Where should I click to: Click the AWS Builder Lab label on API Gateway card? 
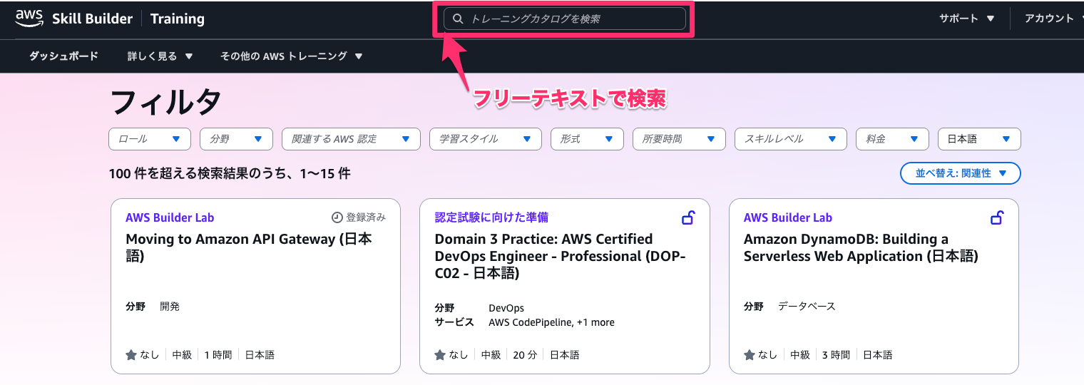[170, 217]
